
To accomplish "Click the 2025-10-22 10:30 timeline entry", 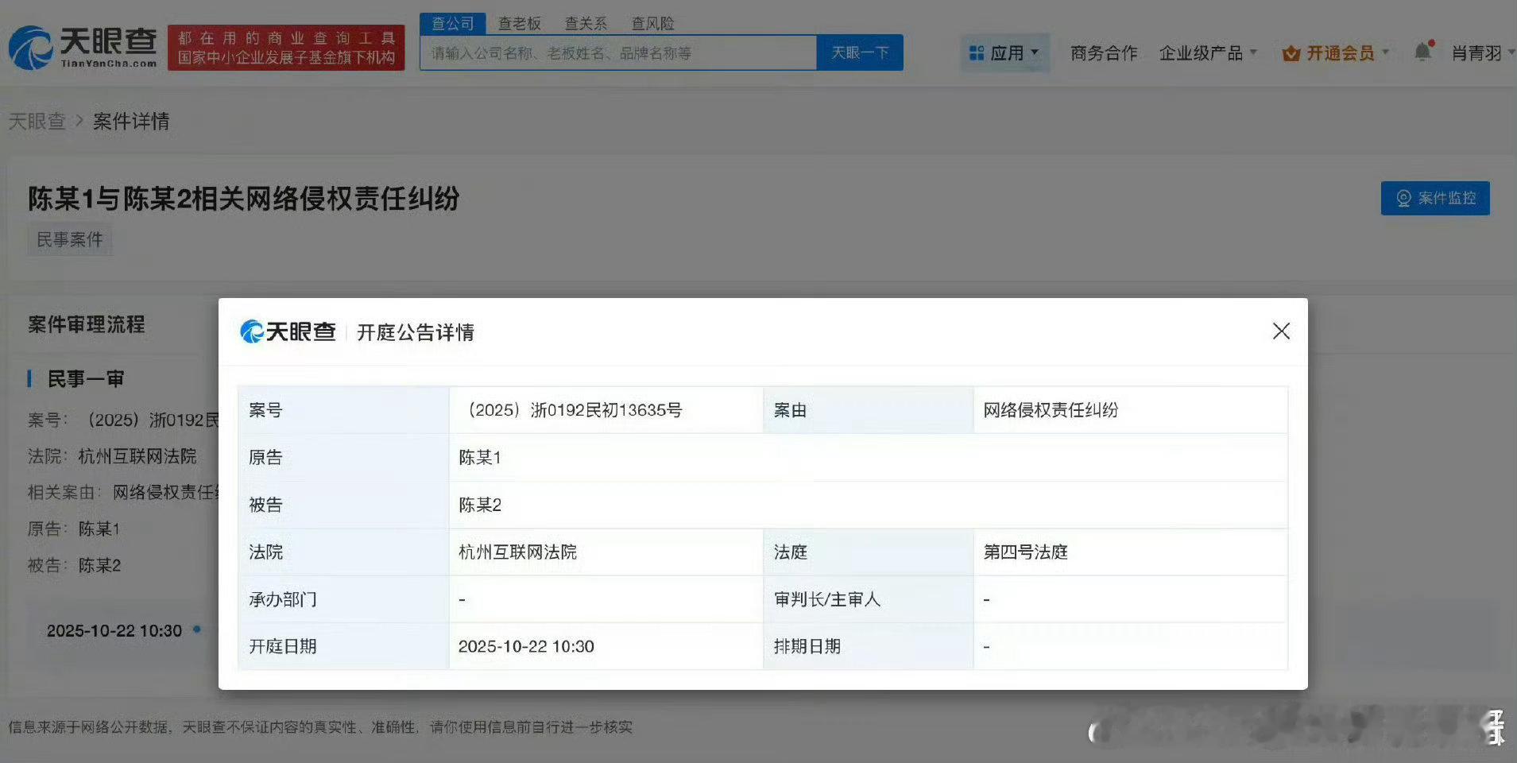I will tap(114, 631).
